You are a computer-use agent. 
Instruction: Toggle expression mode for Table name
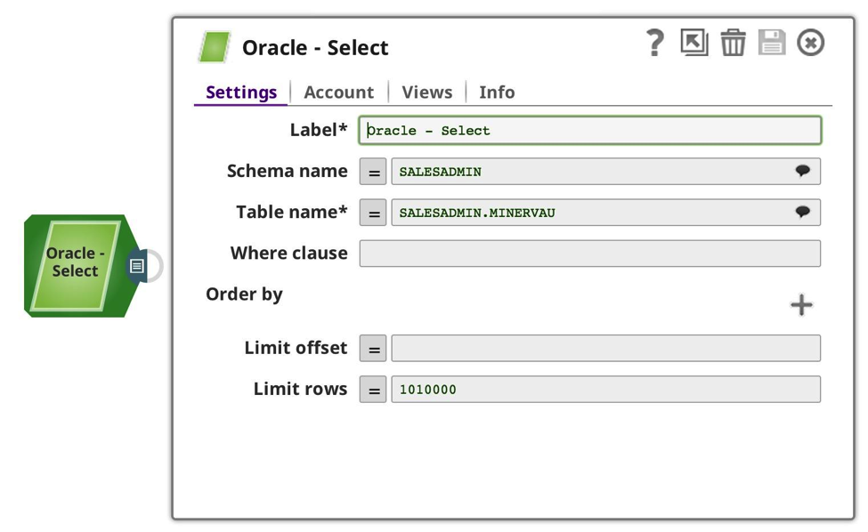click(x=373, y=213)
